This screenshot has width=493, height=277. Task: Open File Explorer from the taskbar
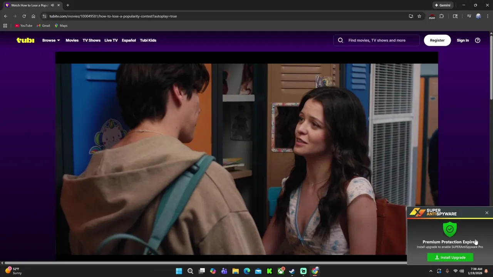point(235,271)
